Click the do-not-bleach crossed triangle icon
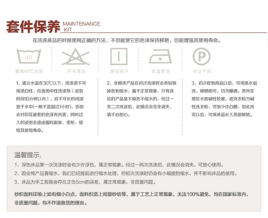 tap(75, 56)
